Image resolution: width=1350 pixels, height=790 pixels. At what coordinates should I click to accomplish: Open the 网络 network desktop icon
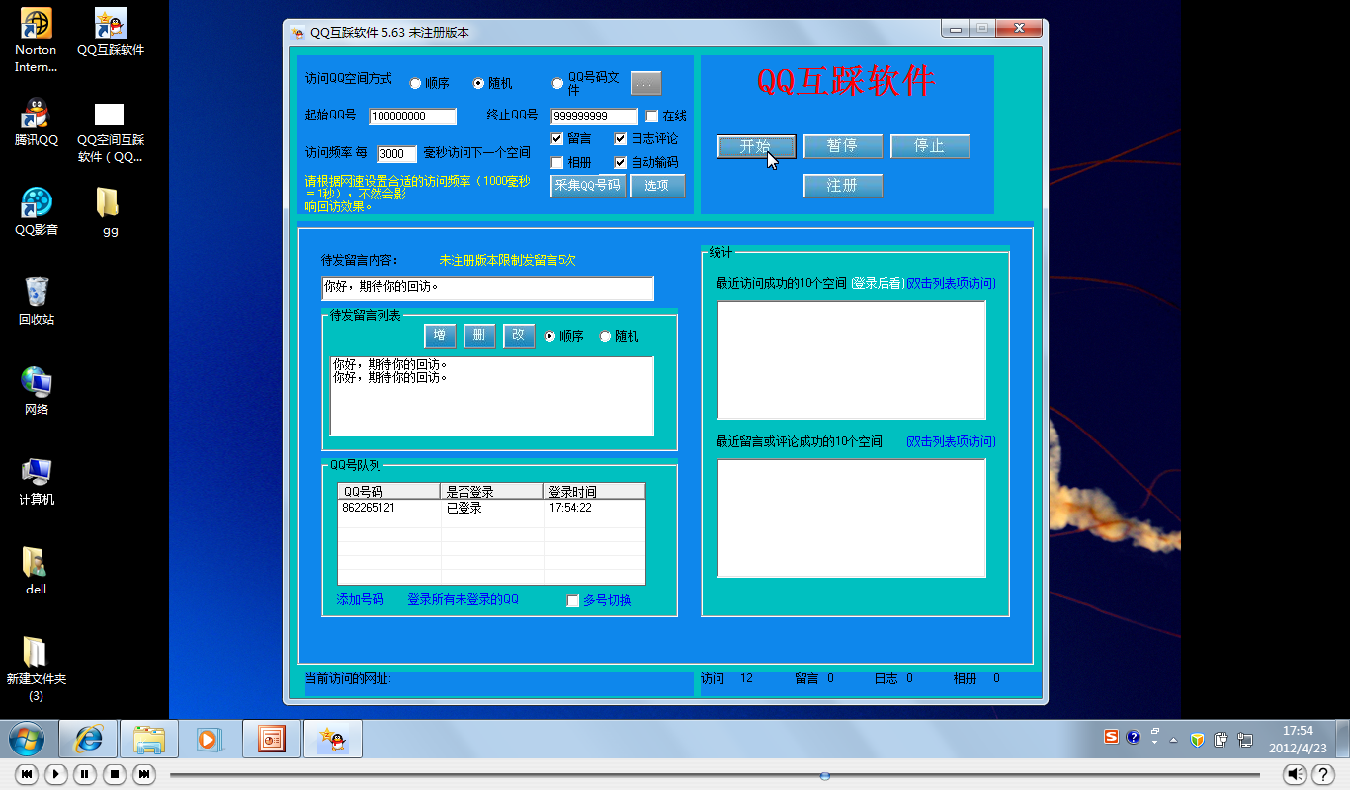(x=37, y=392)
